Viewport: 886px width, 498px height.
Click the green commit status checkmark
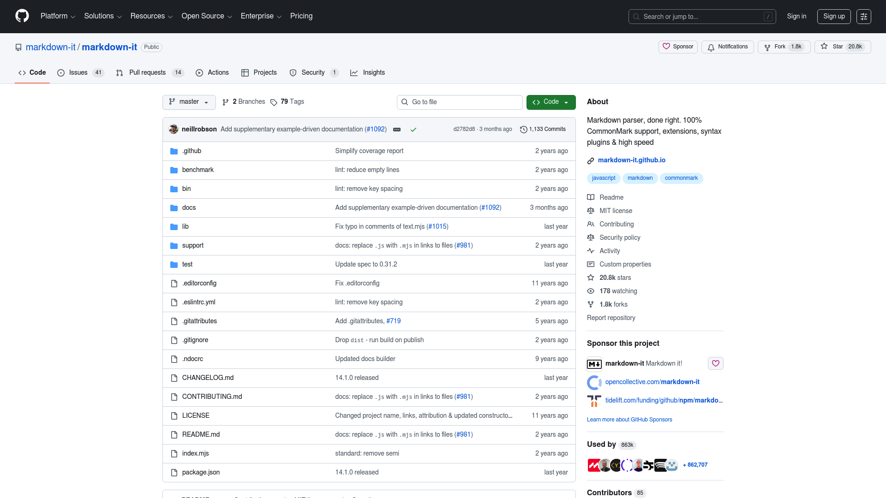tap(413, 130)
